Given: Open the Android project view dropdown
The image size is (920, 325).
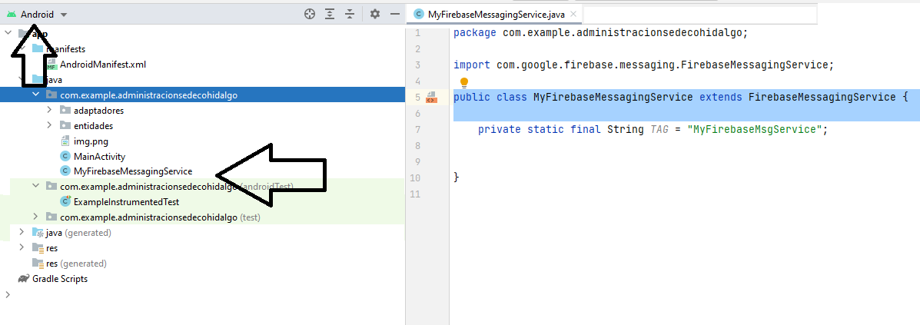Looking at the screenshot, I should pyautogui.click(x=37, y=15).
